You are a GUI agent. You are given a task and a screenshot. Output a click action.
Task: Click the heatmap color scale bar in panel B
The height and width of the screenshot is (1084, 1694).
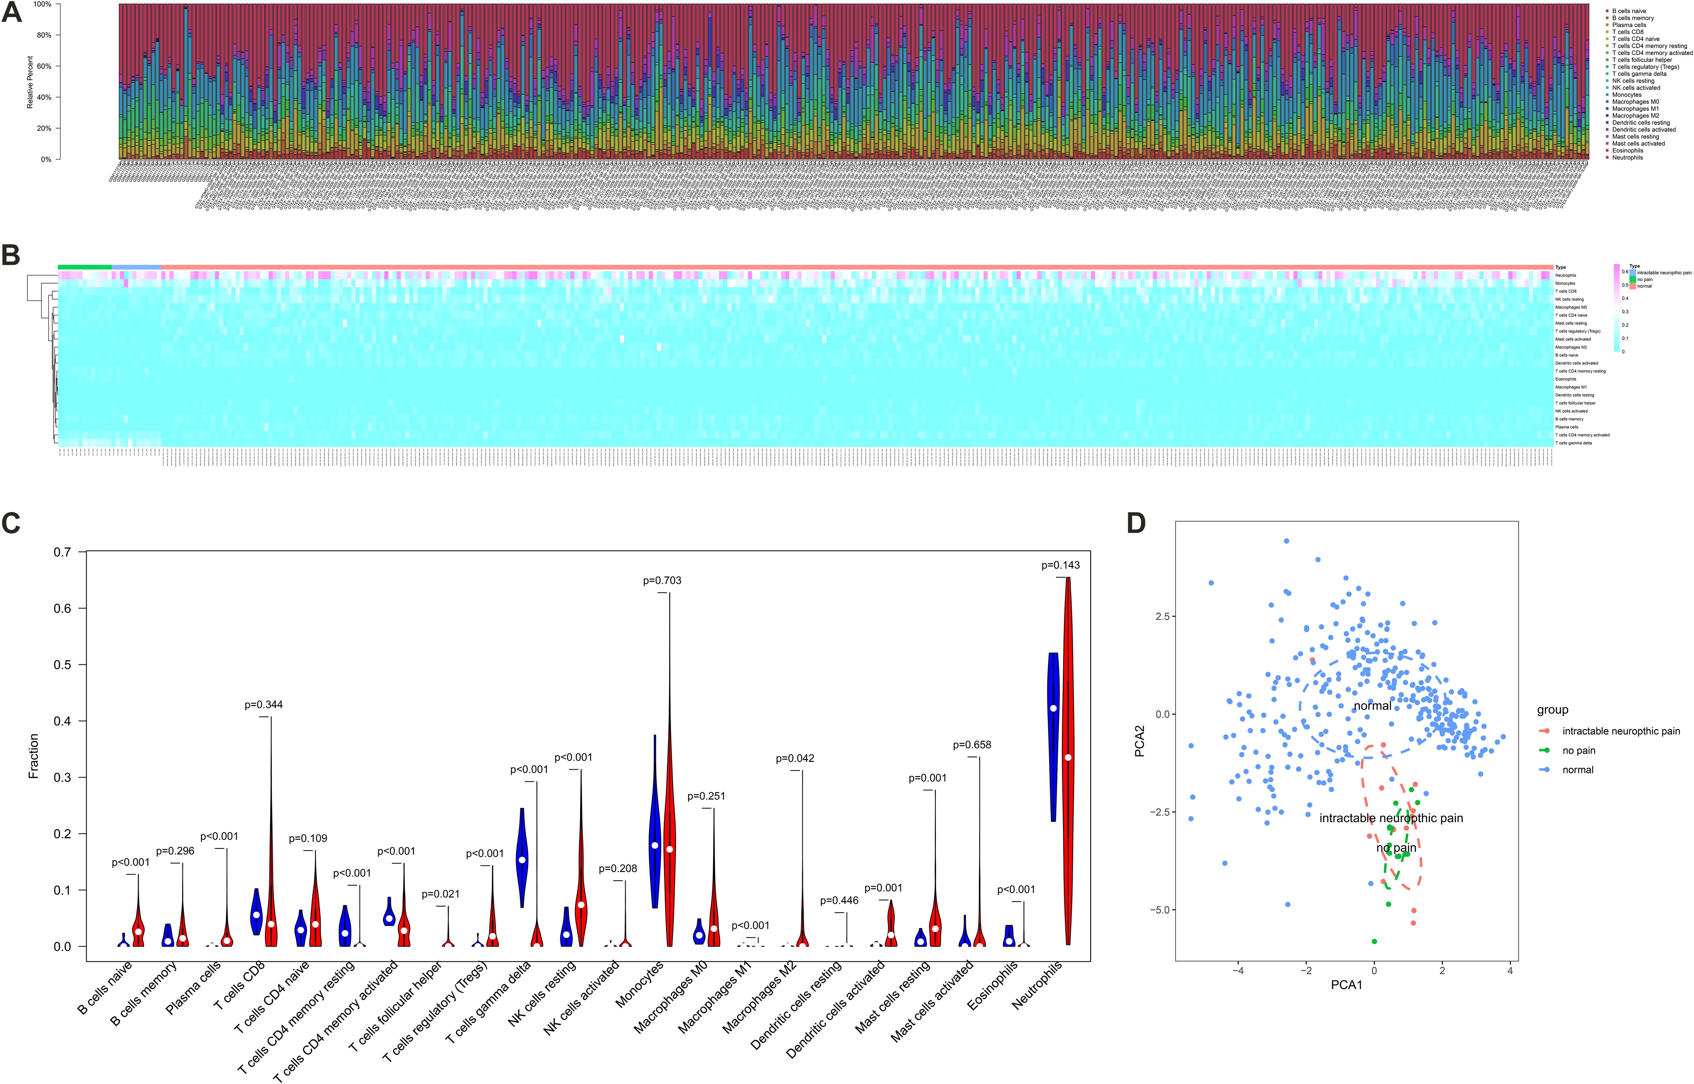pos(1616,307)
